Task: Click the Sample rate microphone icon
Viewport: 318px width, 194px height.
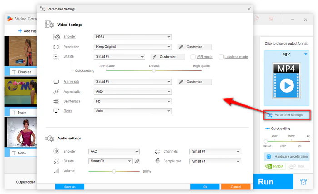Action: tap(158, 161)
